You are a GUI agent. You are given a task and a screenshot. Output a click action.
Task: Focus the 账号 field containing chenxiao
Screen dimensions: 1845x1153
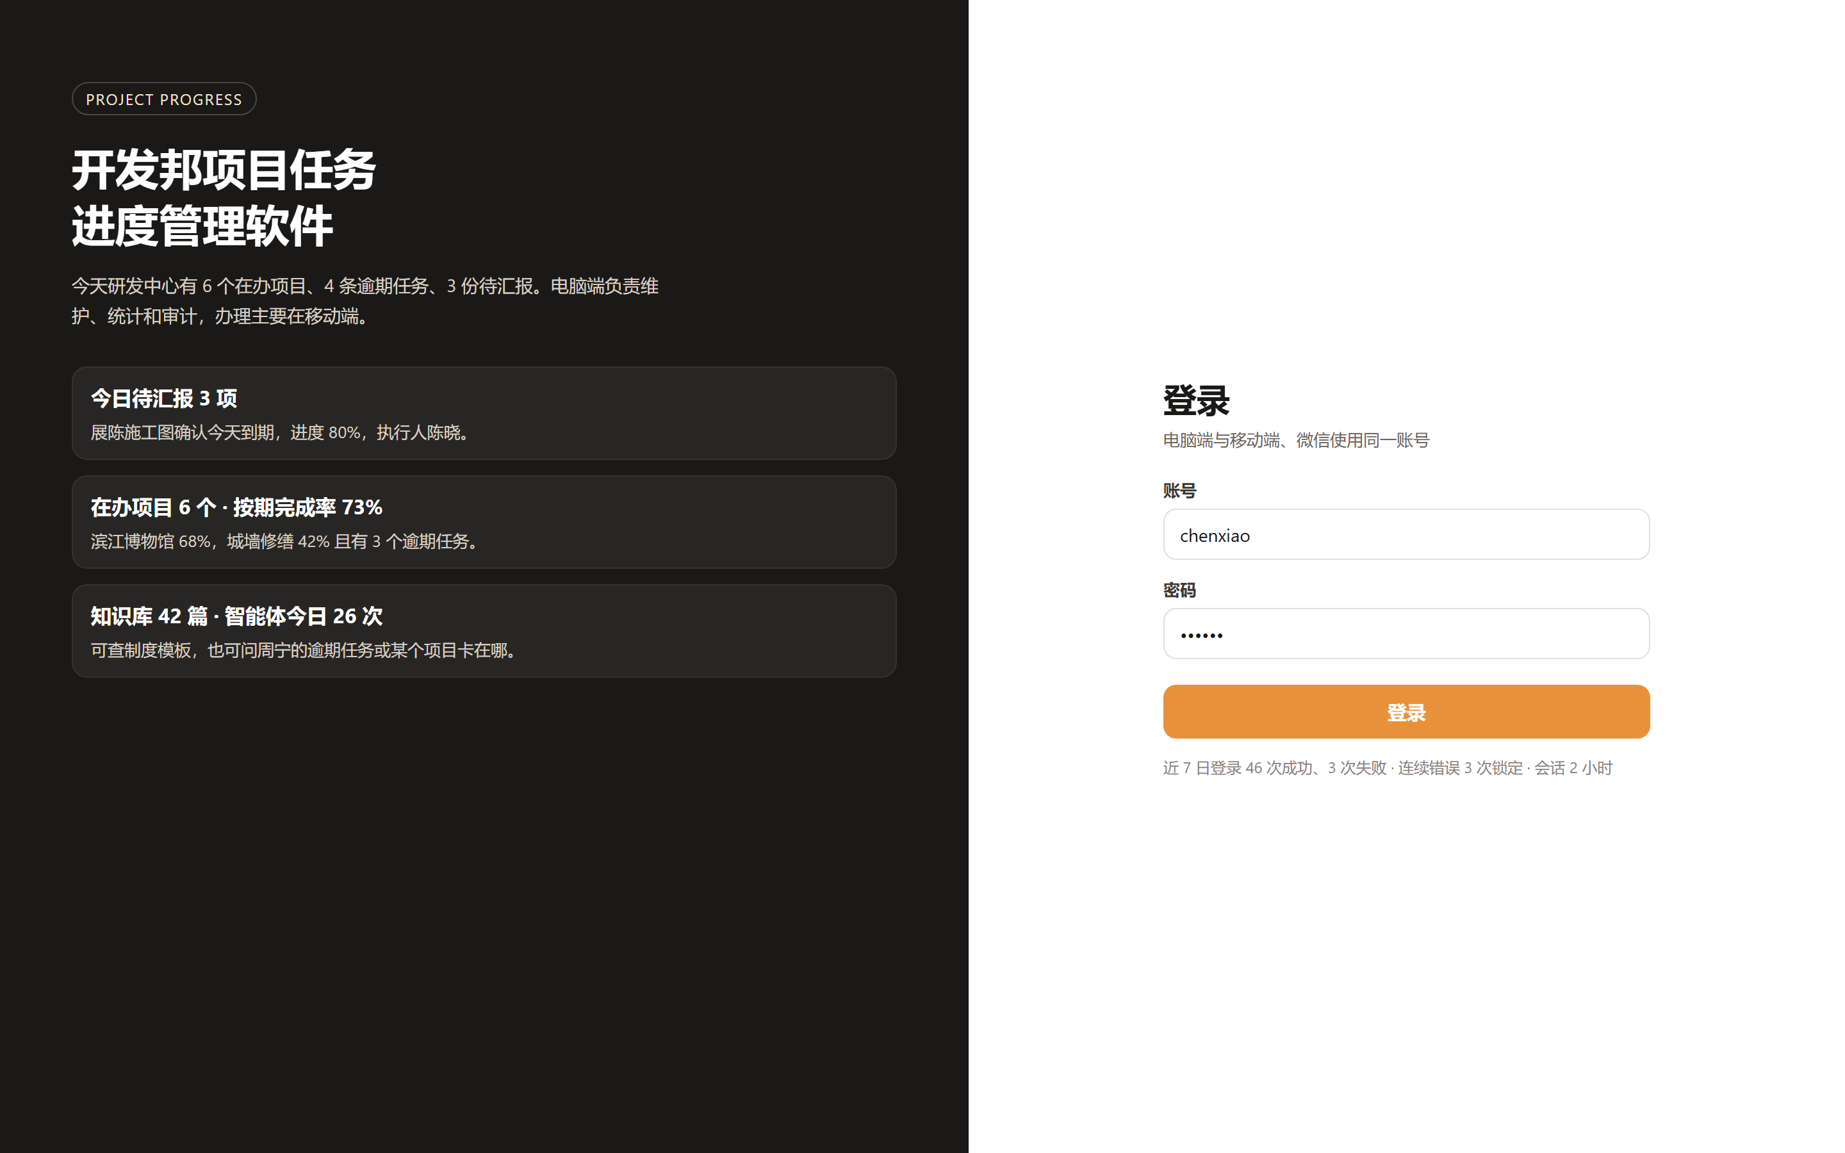1406,535
